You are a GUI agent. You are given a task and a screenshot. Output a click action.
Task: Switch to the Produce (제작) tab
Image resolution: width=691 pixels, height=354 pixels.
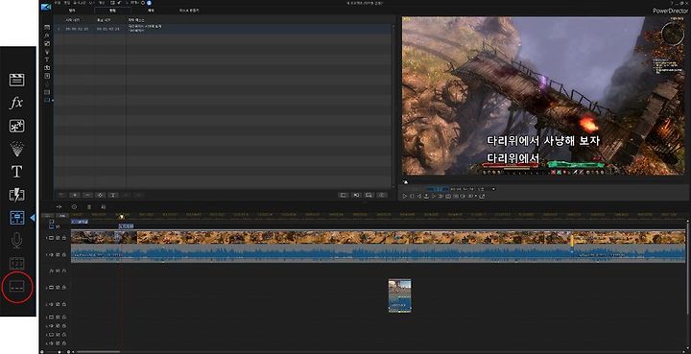pos(151,11)
